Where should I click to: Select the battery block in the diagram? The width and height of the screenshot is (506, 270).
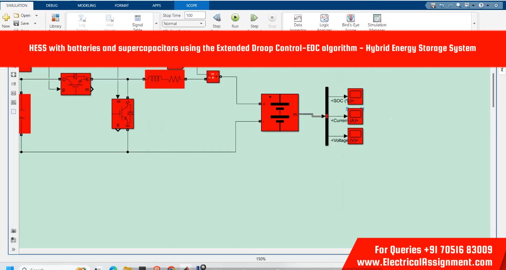tap(280, 112)
